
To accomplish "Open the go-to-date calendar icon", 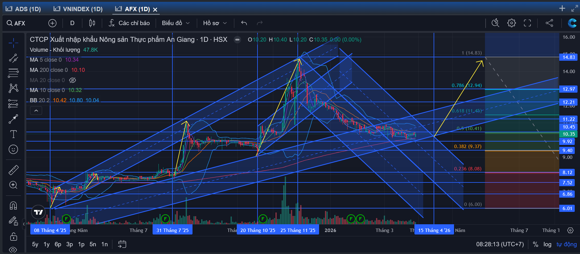I will [122, 244].
